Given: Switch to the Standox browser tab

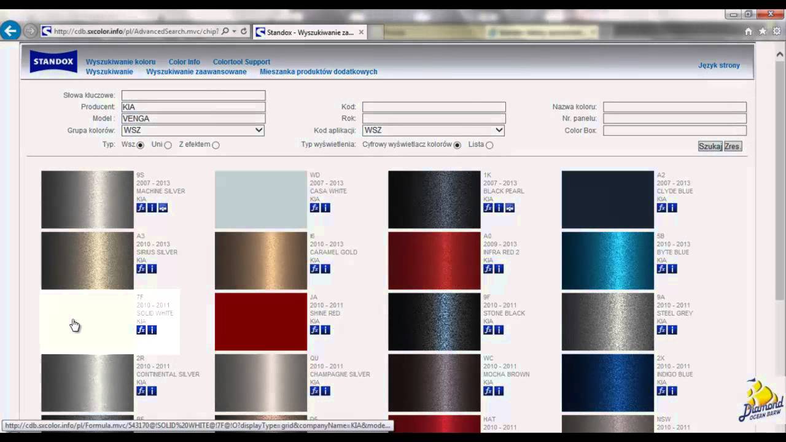Looking at the screenshot, I should pyautogui.click(x=309, y=32).
